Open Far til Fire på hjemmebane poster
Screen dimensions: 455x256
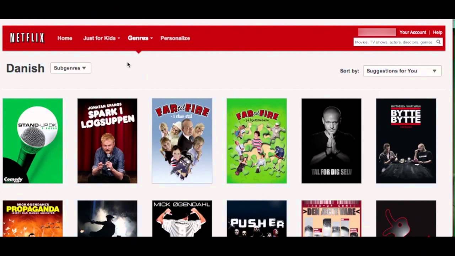[257, 141]
